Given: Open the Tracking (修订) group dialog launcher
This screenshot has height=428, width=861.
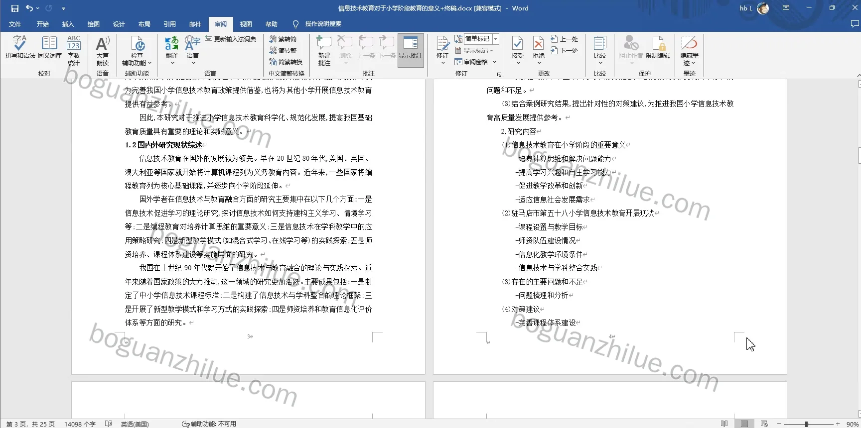Looking at the screenshot, I should click(499, 74).
